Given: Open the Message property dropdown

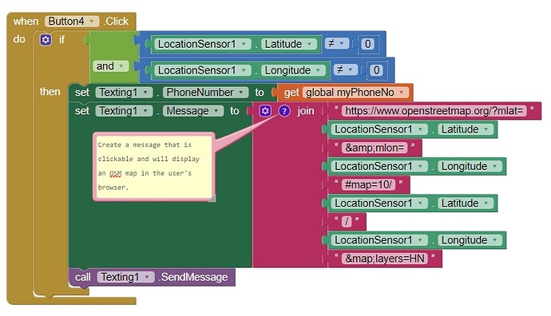Looking at the screenshot, I should pos(193,111).
